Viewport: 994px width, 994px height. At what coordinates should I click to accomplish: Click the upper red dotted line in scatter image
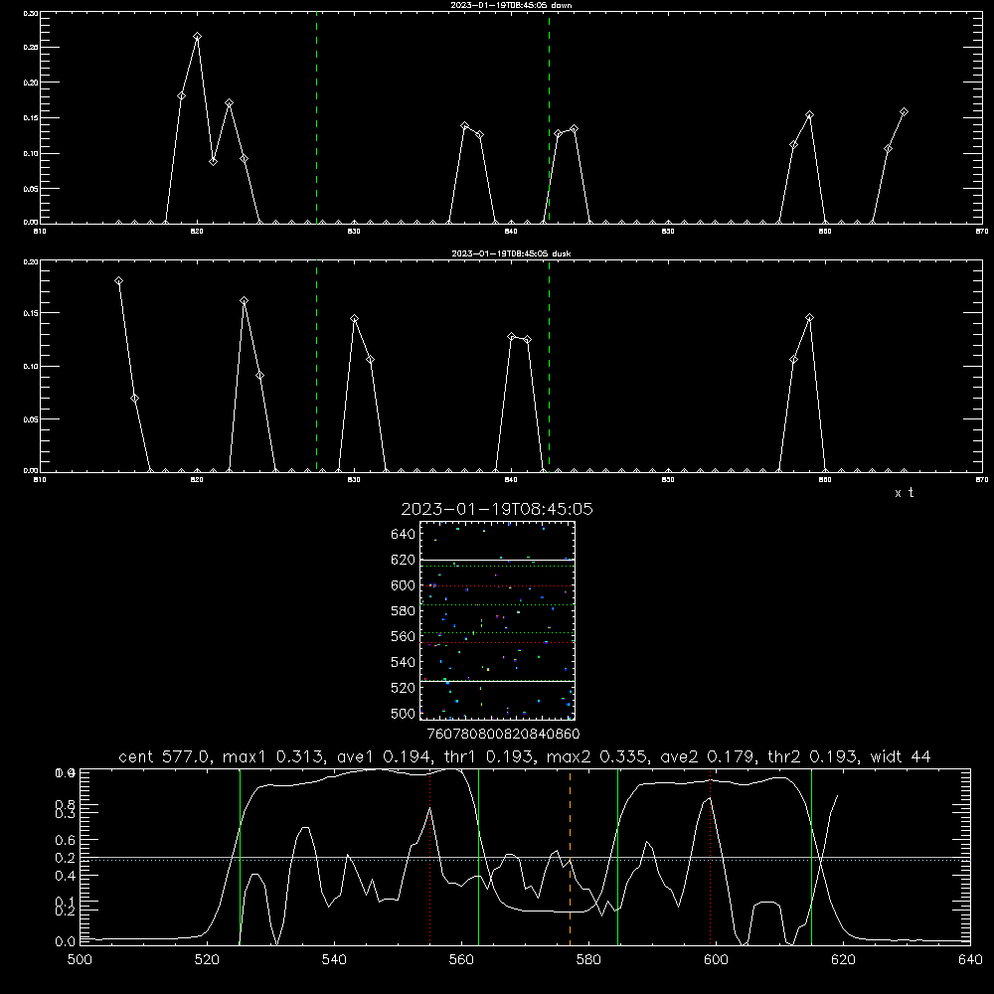coord(497,585)
